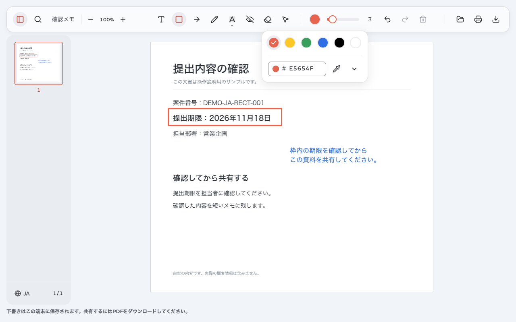Adjust the stroke width slider

pos(343,19)
